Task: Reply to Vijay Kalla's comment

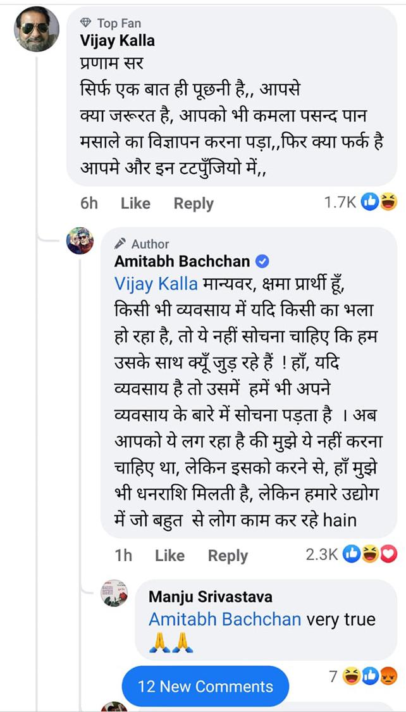Action: pos(194,203)
